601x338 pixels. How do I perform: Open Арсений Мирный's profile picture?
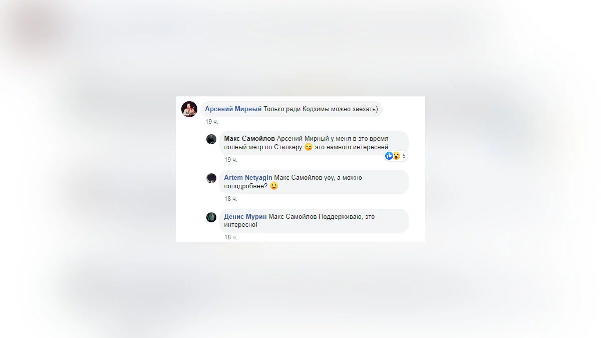tap(189, 109)
